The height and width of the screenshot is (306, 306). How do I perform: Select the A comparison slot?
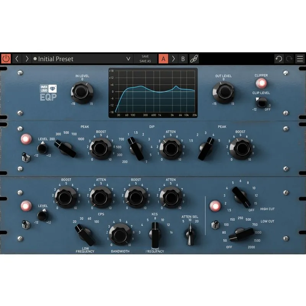[x=163, y=59]
